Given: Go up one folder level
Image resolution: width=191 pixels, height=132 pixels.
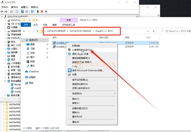Looking at the screenshot, I should 38,31.
